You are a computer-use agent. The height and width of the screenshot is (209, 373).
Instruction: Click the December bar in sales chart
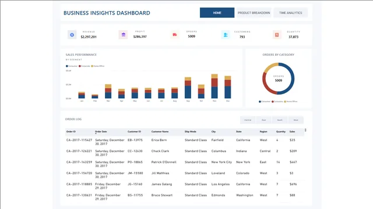point(228,87)
